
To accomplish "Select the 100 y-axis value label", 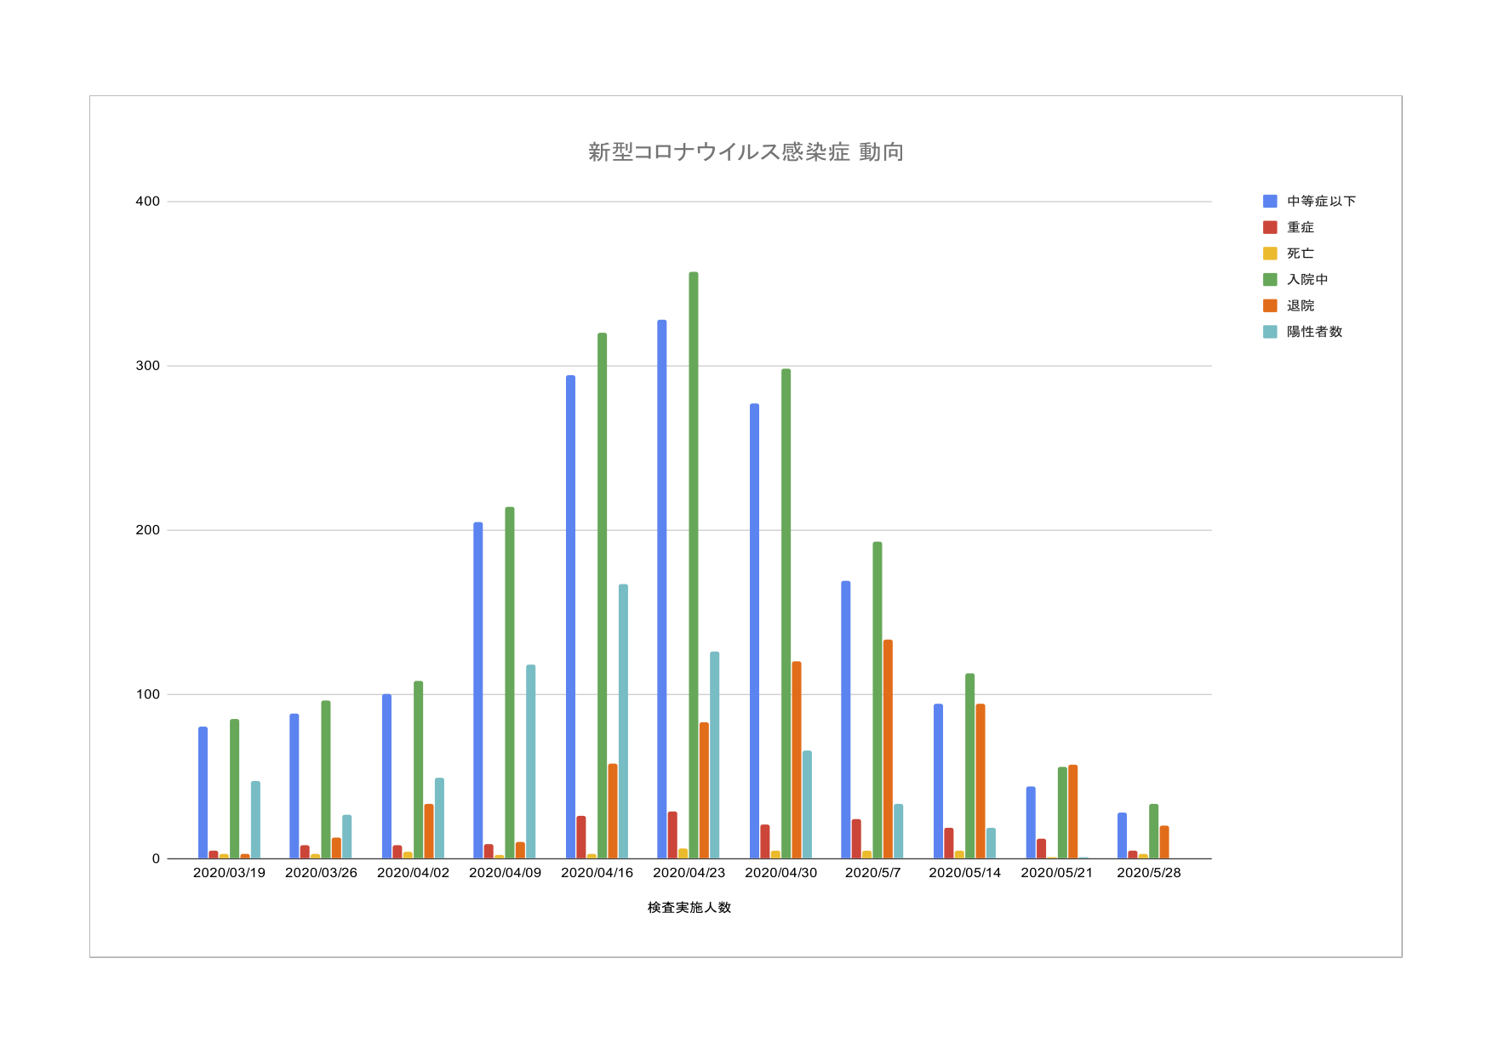I will (147, 694).
